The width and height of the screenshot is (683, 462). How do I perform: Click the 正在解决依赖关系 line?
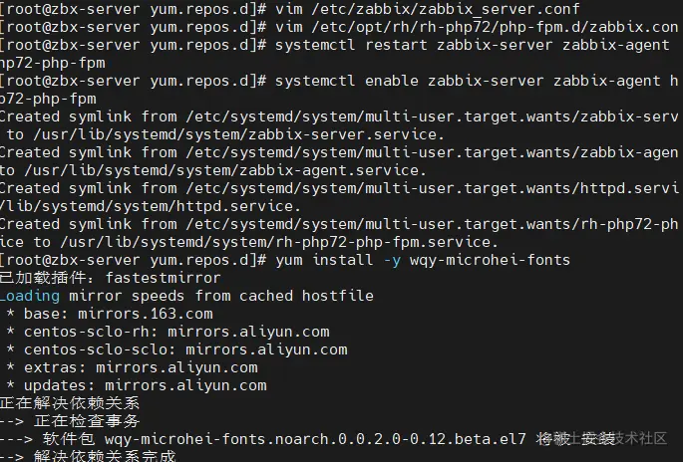pyautogui.click(x=70, y=404)
